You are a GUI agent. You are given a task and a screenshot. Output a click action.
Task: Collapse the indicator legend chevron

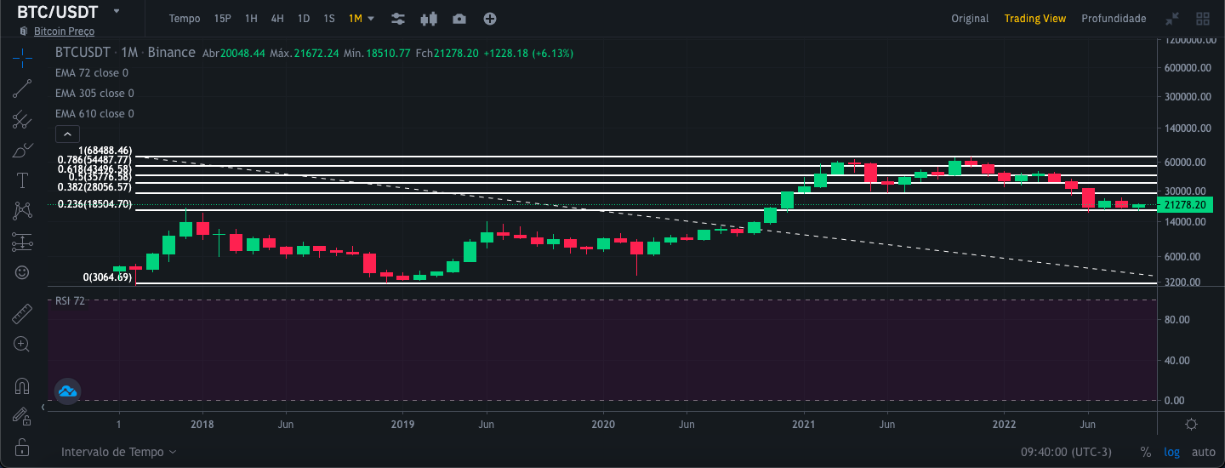pos(67,134)
